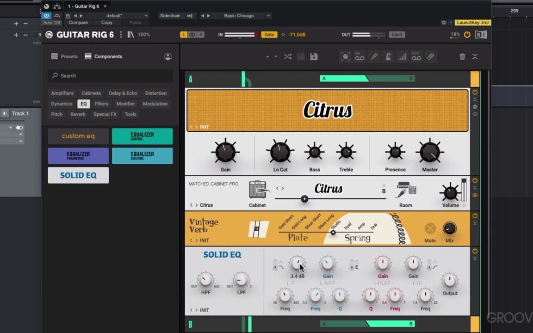Select the tuner icon in the rack toolbar

point(374,56)
